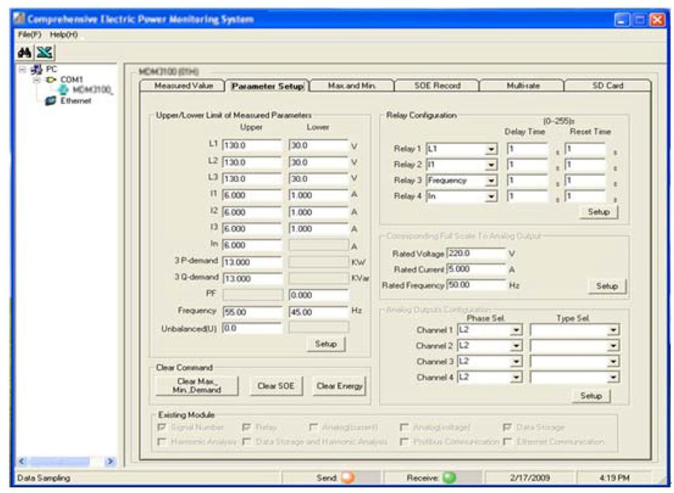Select the COM1 port icon
Screen dimensions: 674x493
click(51, 80)
